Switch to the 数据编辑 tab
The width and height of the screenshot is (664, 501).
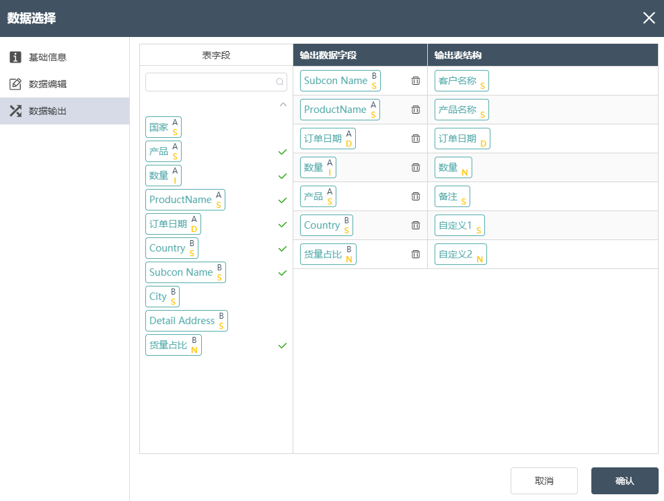(x=65, y=84)
